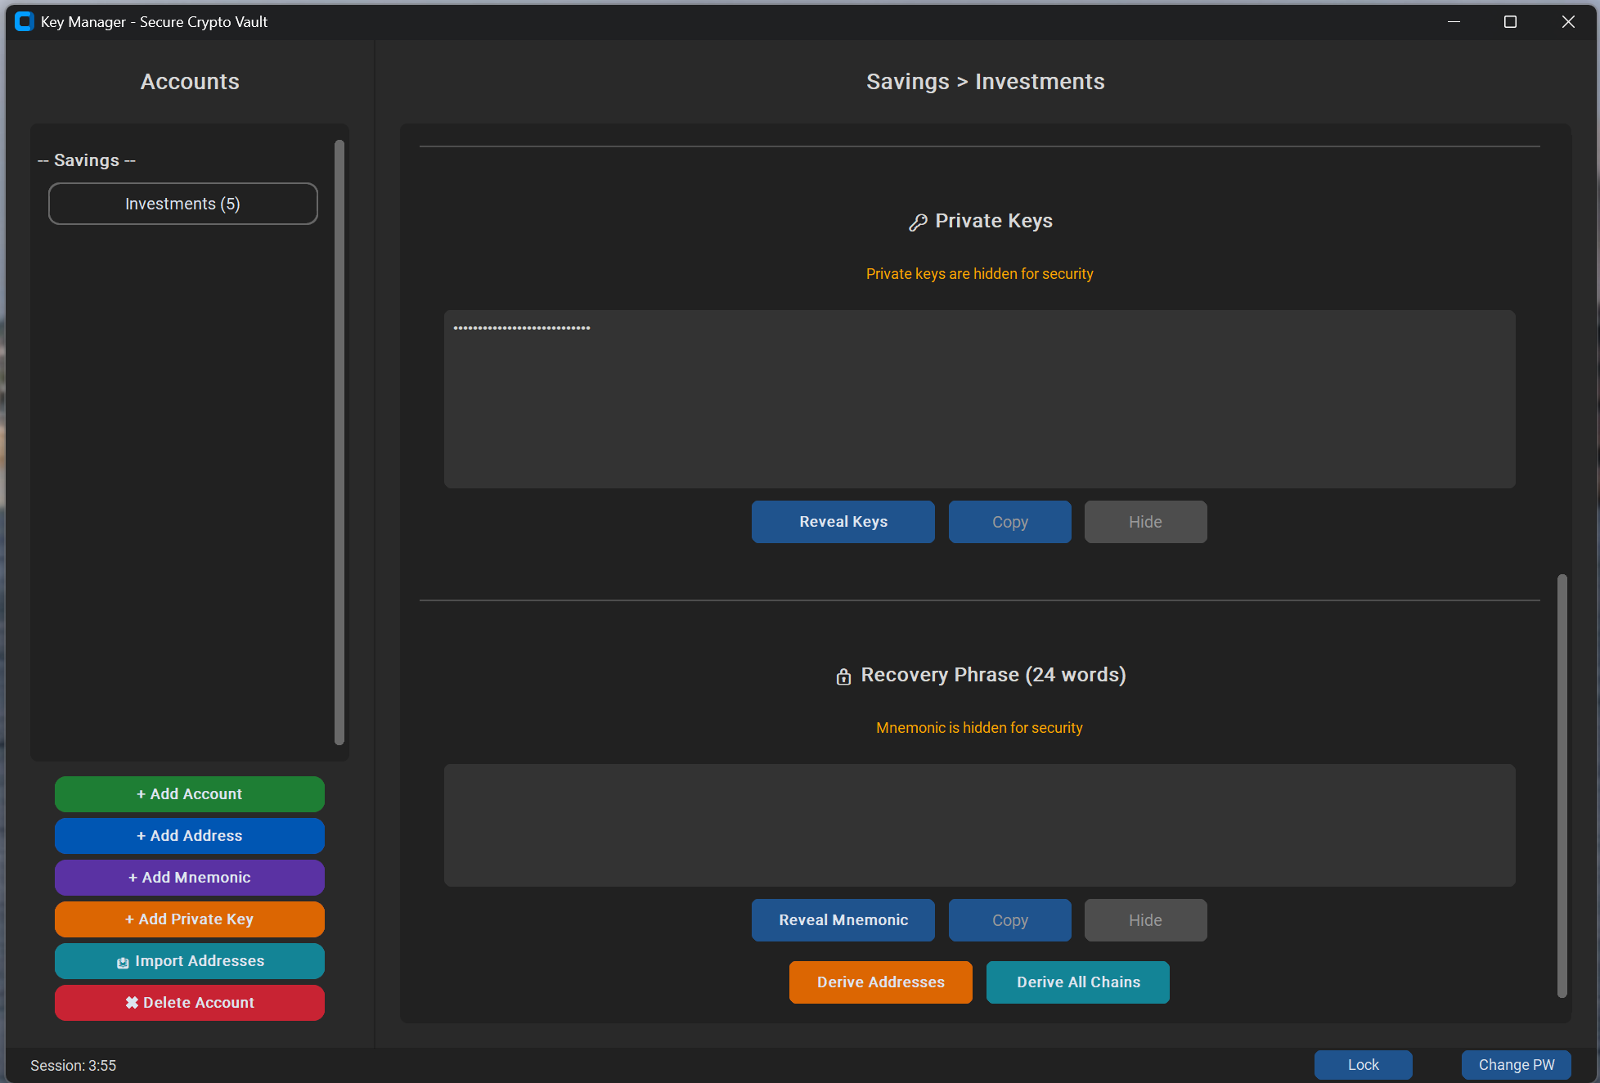Click the Derive All Chains button
This screenshot has height=1083, width=1600.
point(1078,982)
